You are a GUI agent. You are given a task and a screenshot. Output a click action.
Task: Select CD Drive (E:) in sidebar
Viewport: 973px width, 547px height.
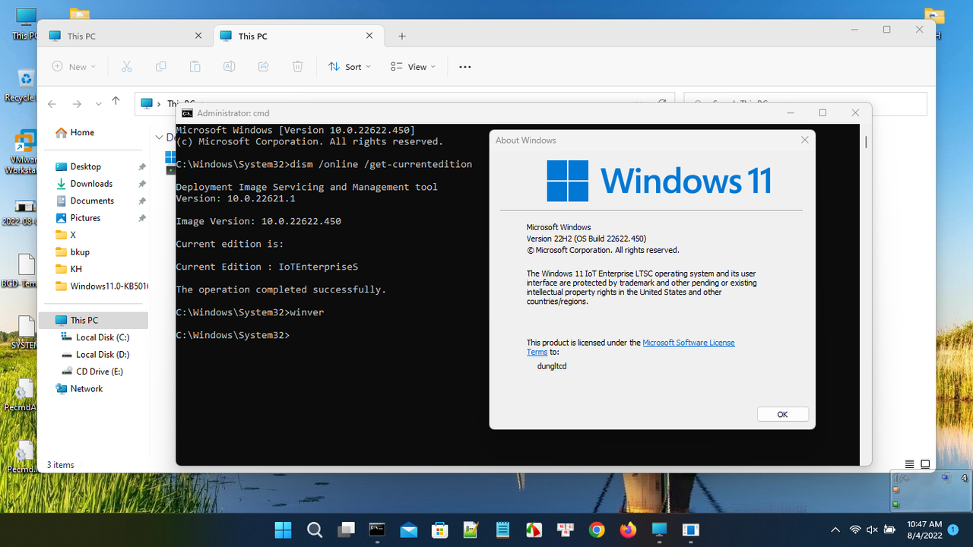coord(100,372)
